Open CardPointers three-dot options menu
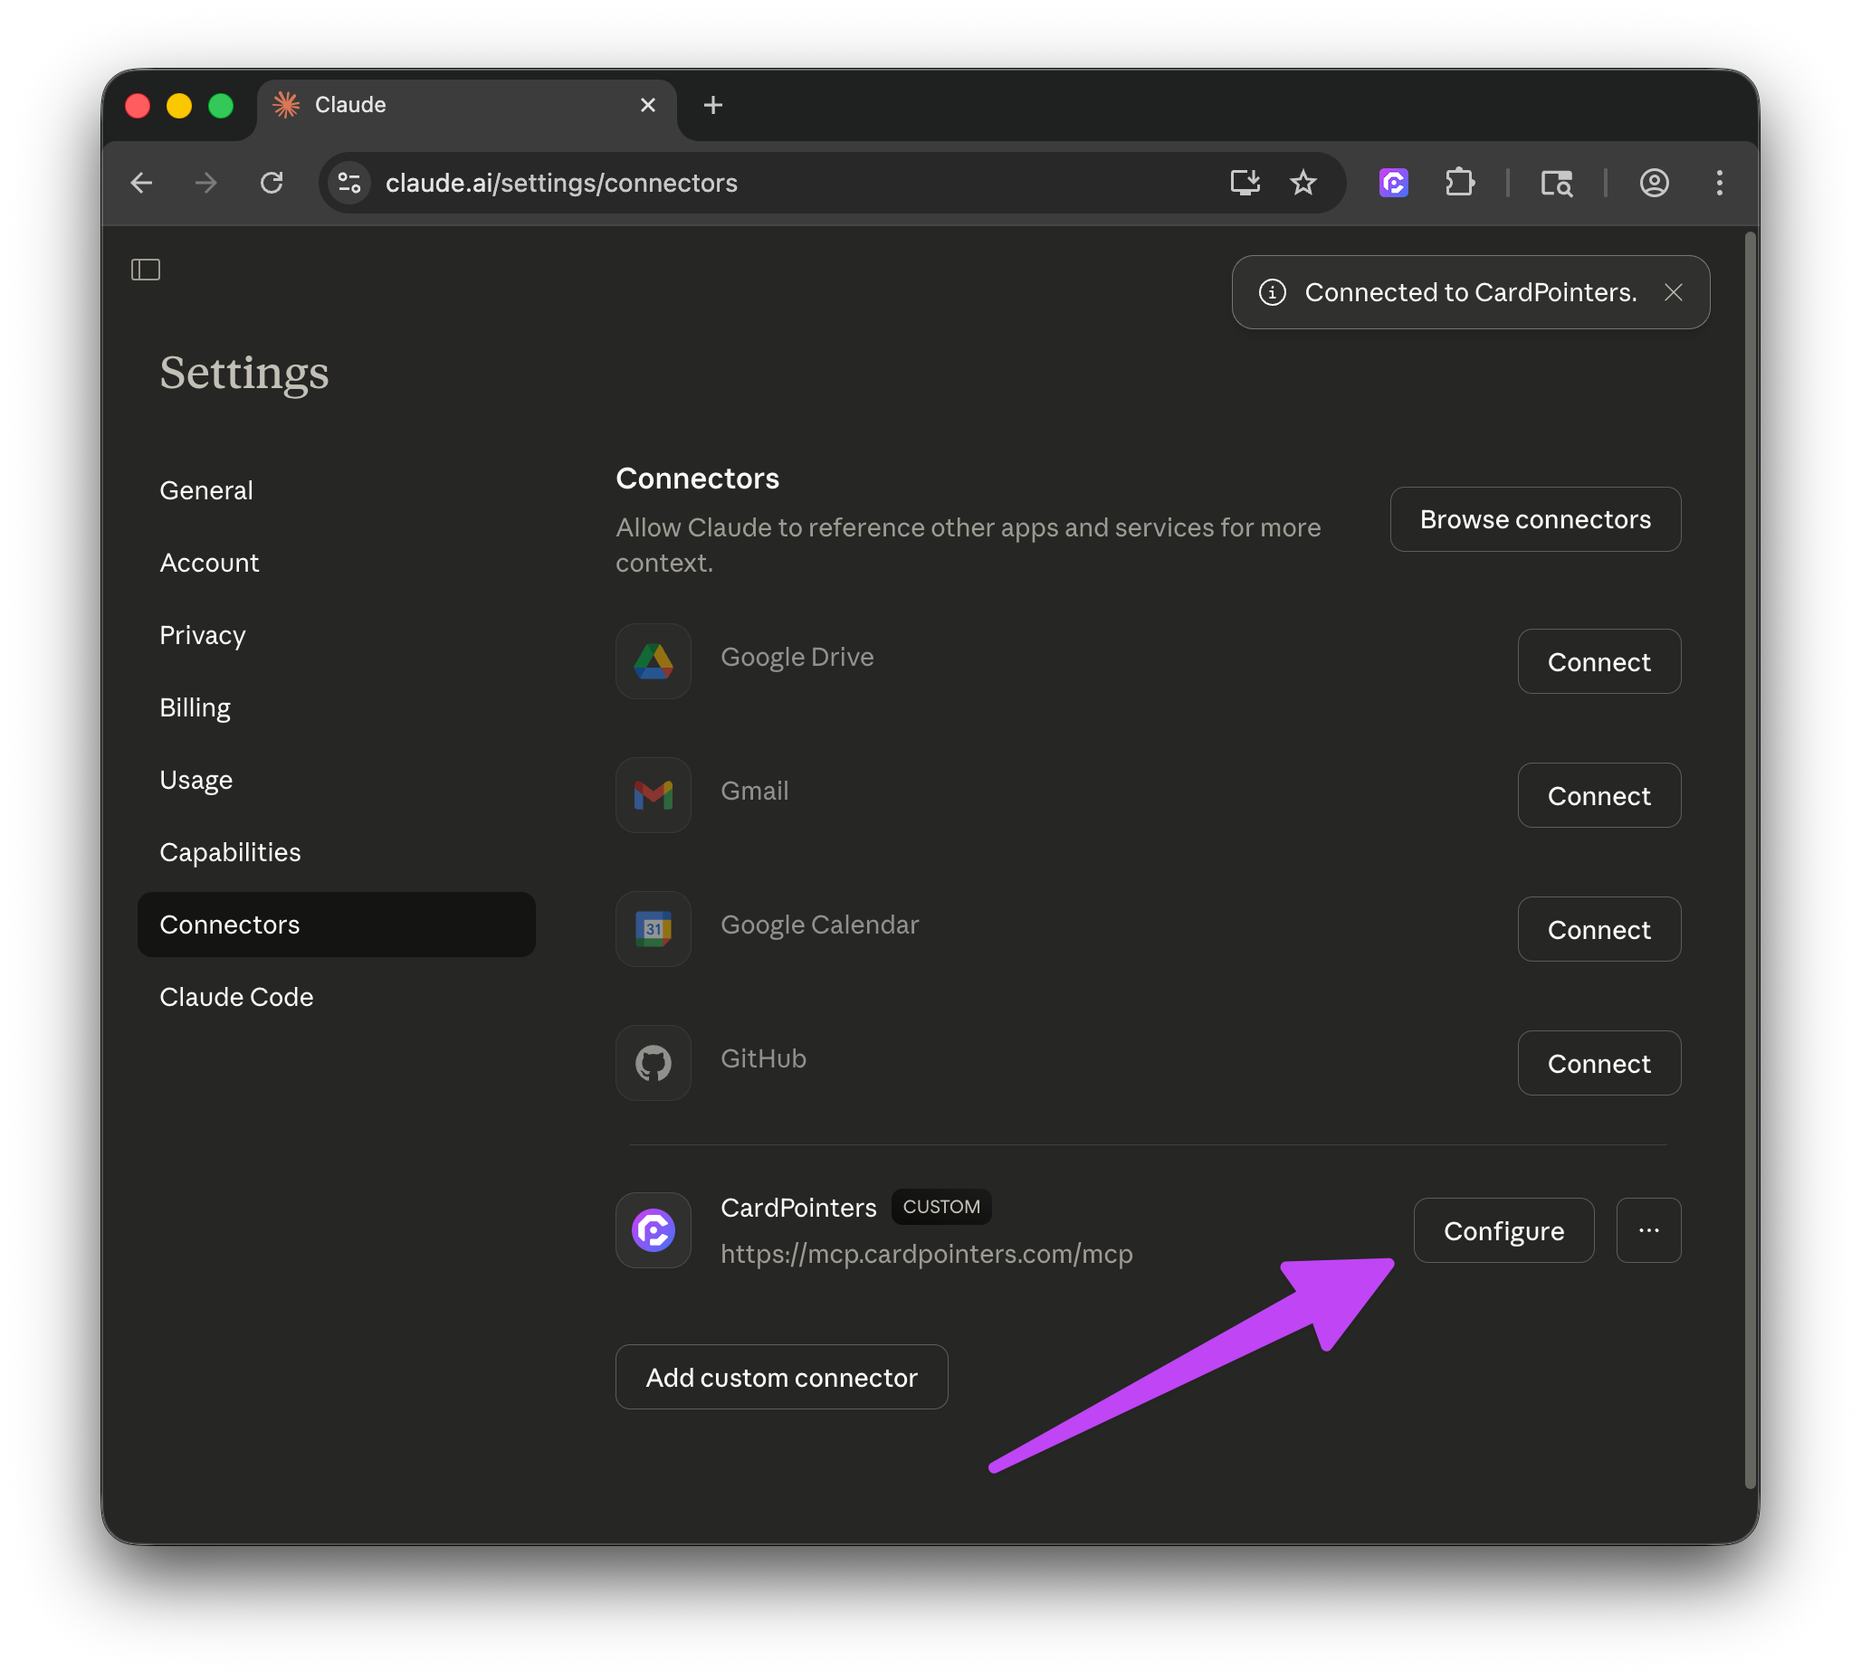Viewport: 1861px width, 1679px height. click(x=1648, y=1230)
